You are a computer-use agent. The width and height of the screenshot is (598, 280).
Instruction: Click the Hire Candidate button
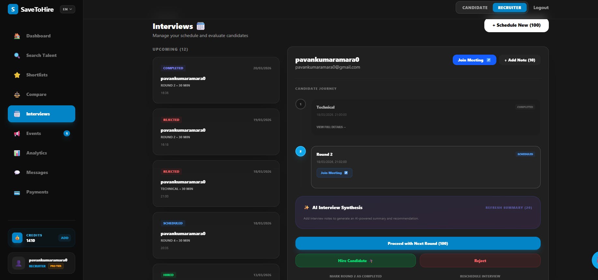(x=356, y=260)
